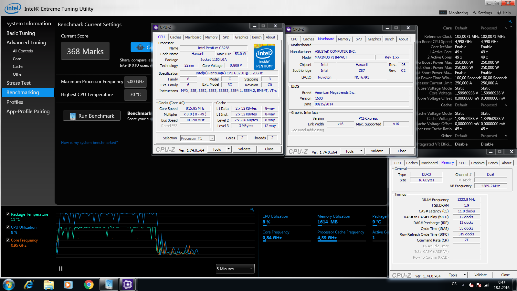The width and height of the screenshot is (517, 291).
Task: Click the CPU-Z title icon in the Mainboard window
Action: pos(289,29)
